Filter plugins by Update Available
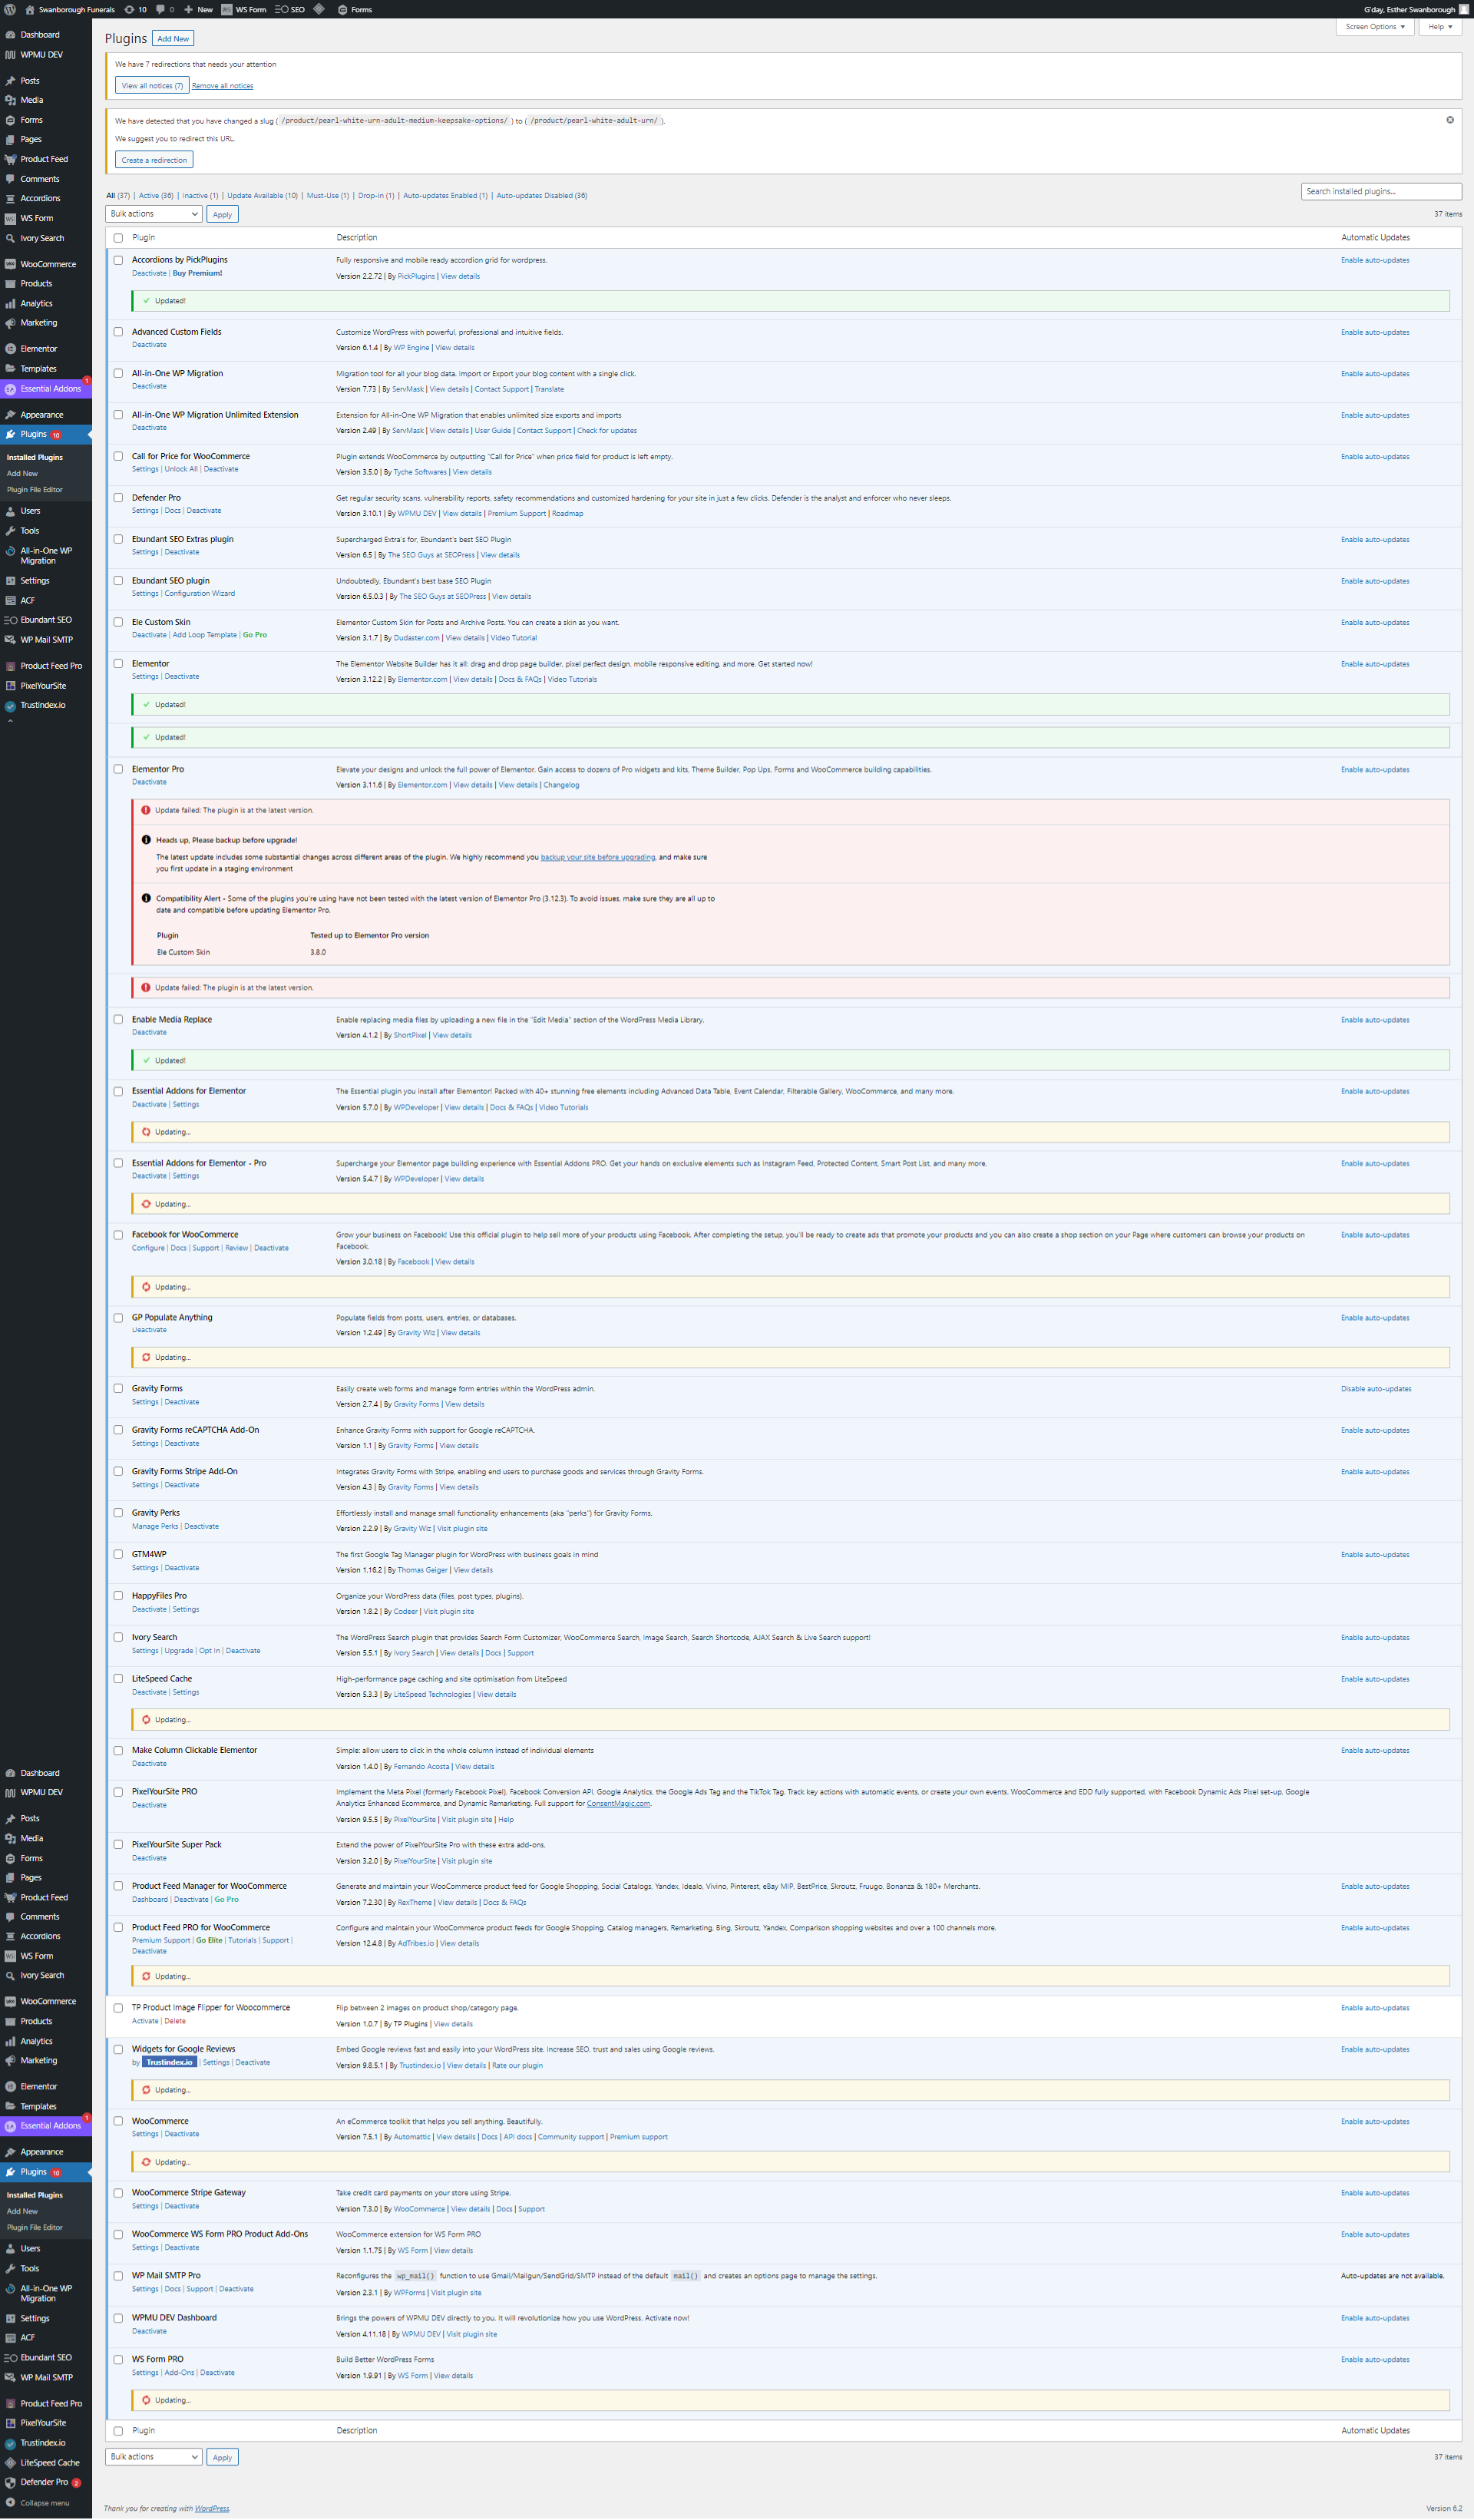This screenshot has height=2520, width=1474. 261,196
